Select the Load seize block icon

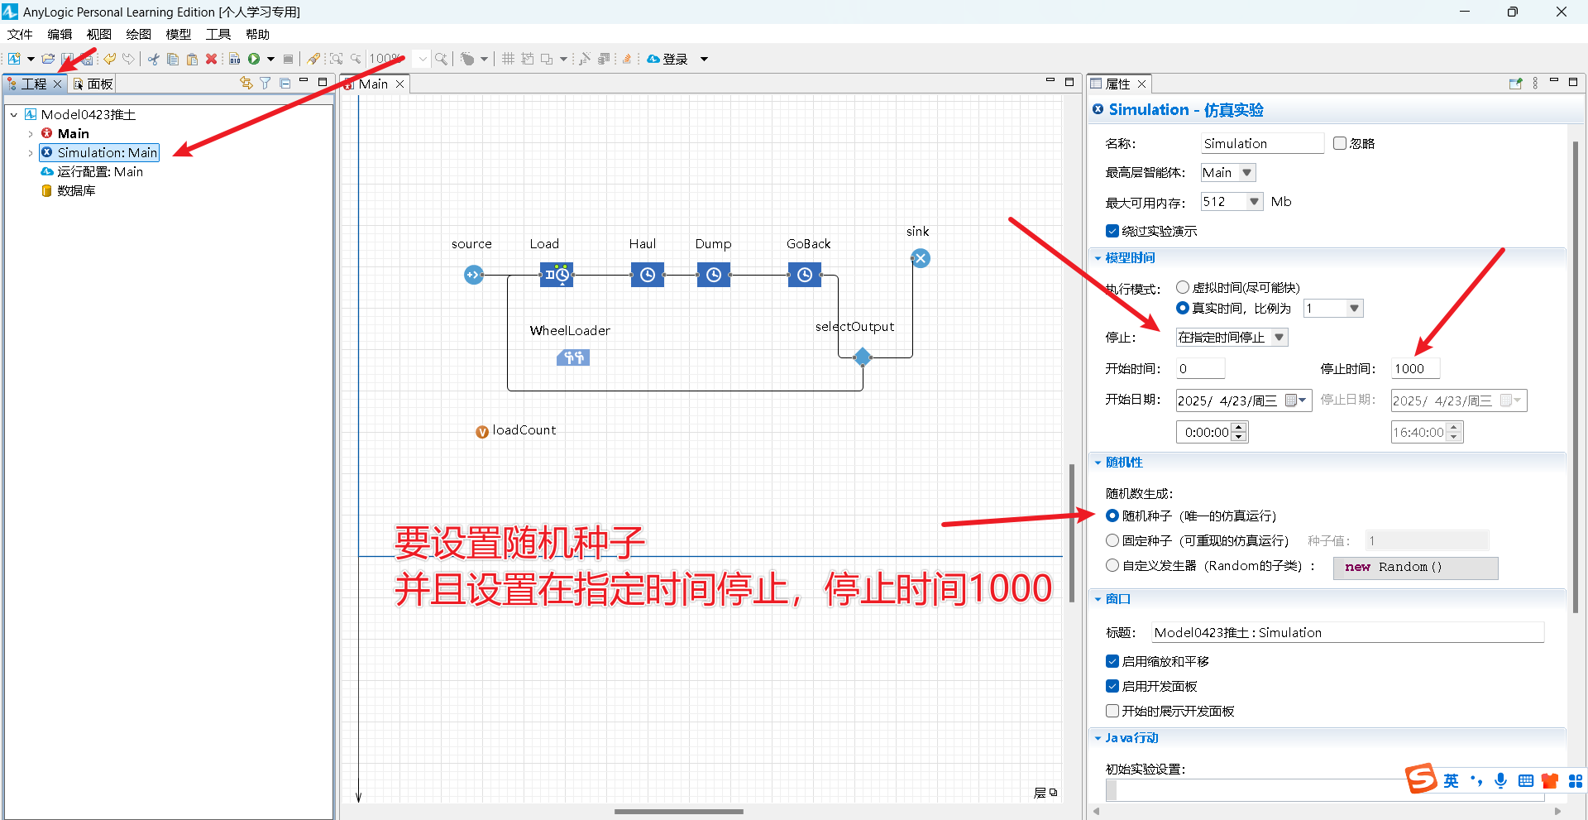557,275
